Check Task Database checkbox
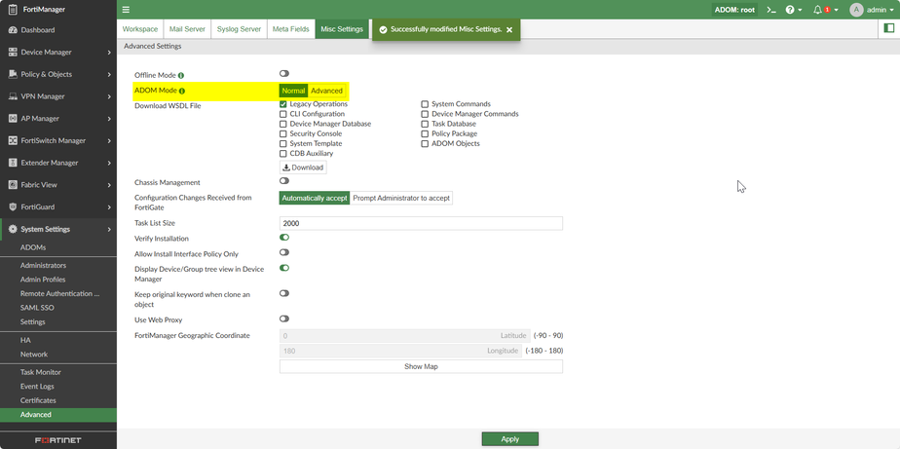This screenshot has width=900, height=449. click(425, 124)
